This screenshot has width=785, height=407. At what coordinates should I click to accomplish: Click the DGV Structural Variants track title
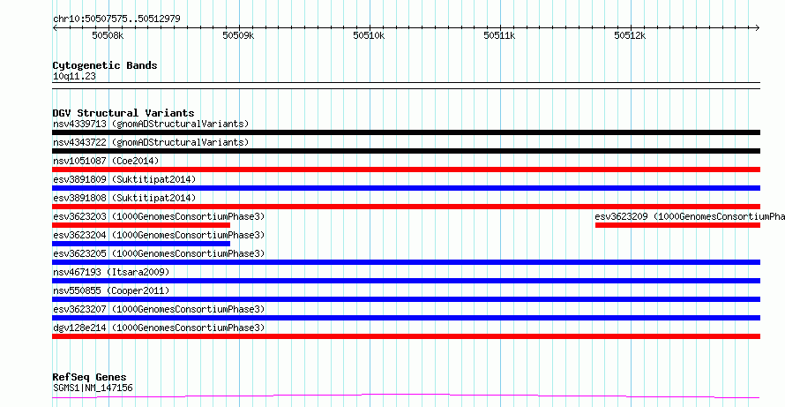pyautogui.click(x=123, y=113)
